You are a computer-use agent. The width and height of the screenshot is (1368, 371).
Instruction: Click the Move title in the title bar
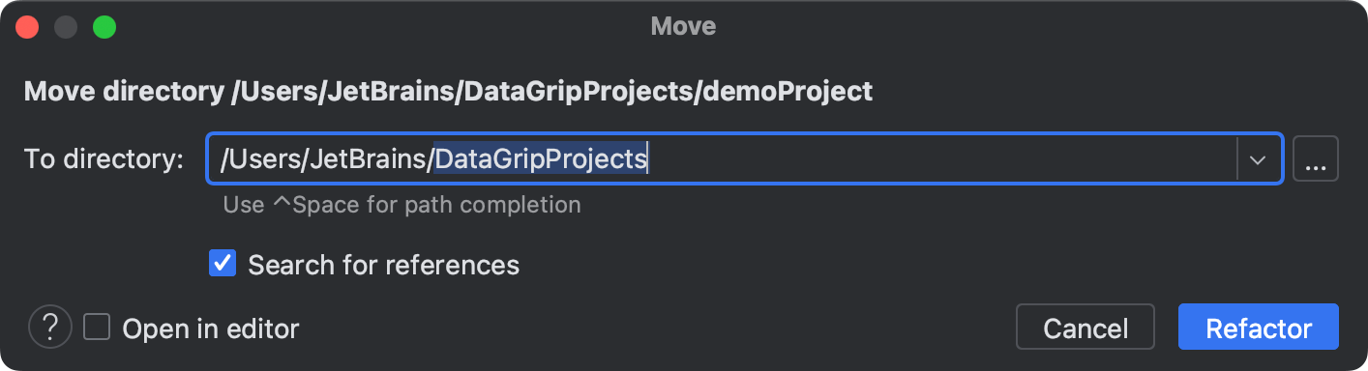(683, 26)
